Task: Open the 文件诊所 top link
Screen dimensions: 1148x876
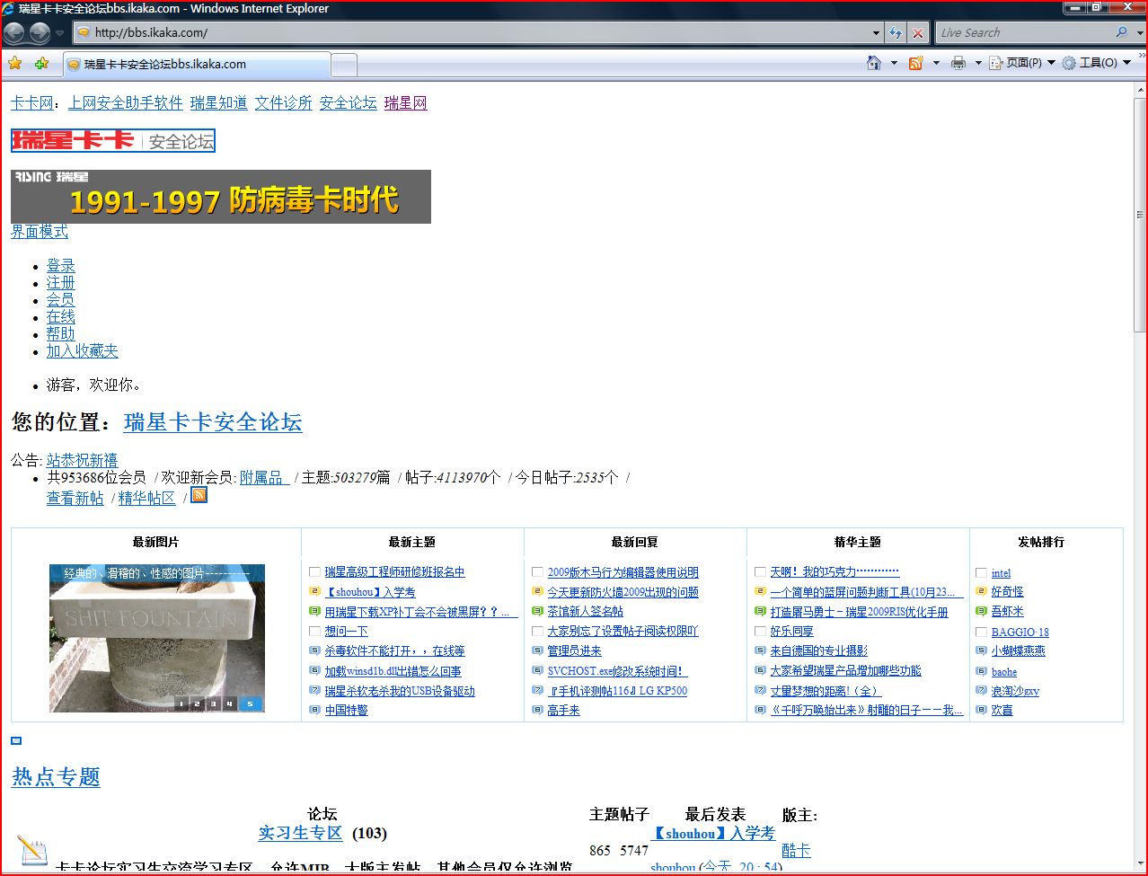Action: pyautogui.click(x=284, y=102)
